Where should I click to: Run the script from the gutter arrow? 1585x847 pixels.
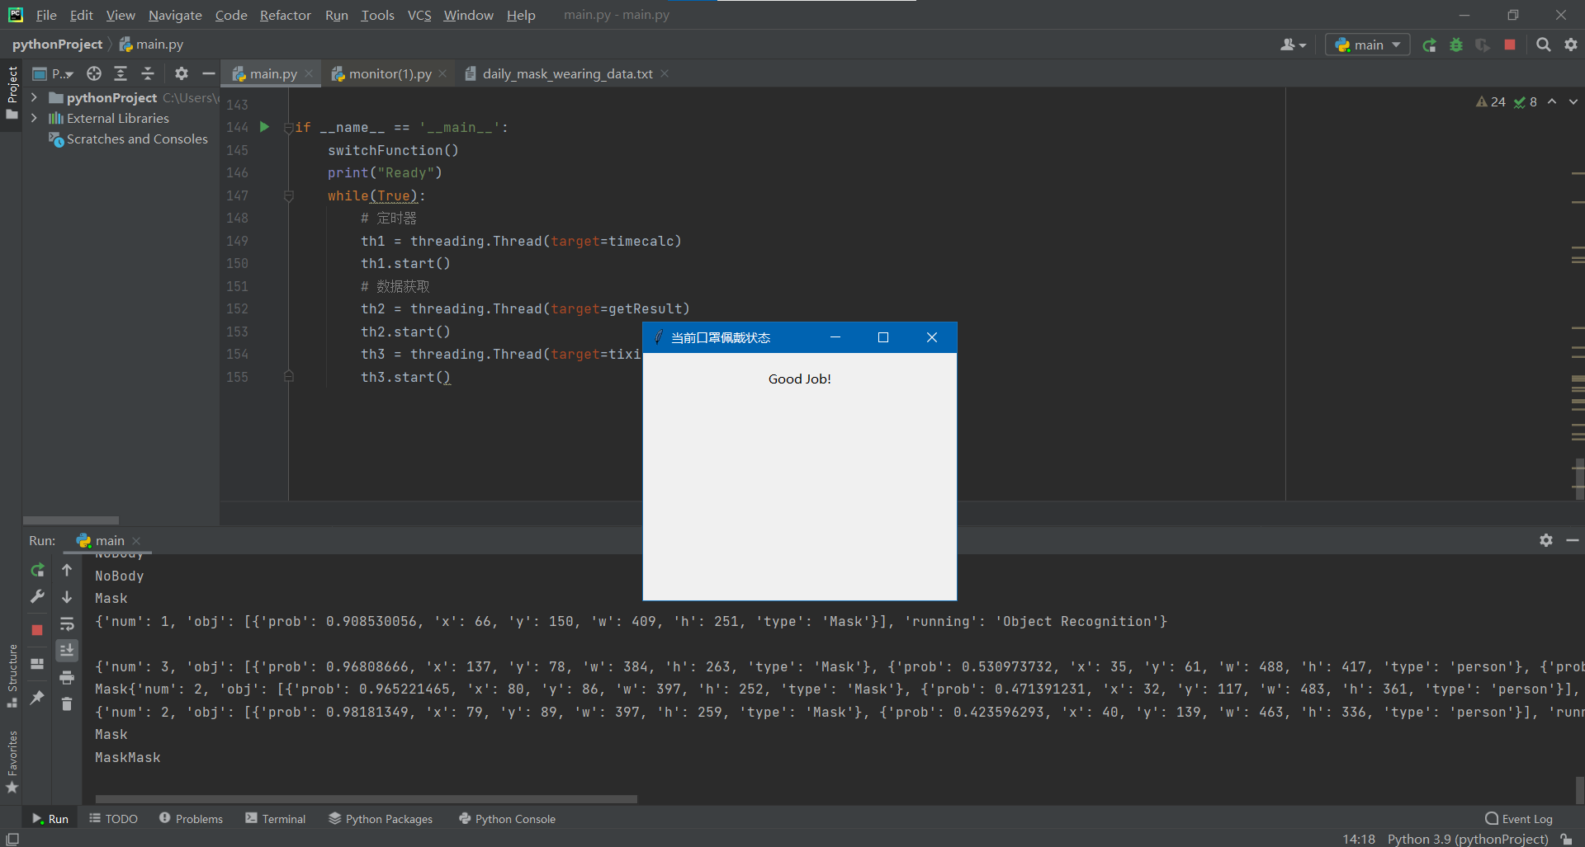coord(264,127)
